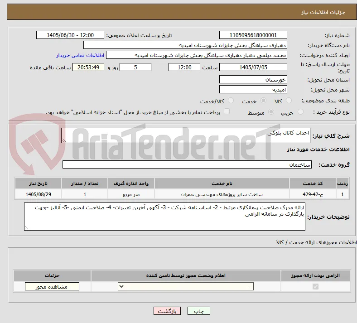Screen dimensions: 357x323
Task: Click the remaining time 20:53:49 field
Action: [88, 67]
